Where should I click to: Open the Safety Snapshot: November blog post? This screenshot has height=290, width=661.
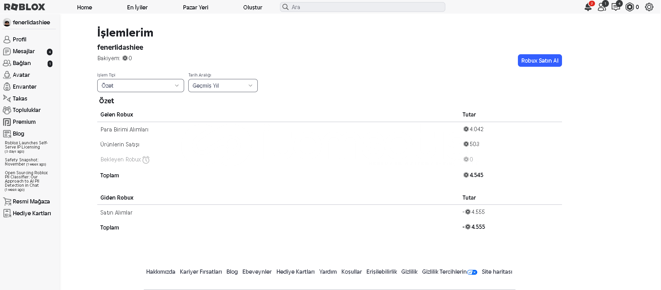[22, 162]
